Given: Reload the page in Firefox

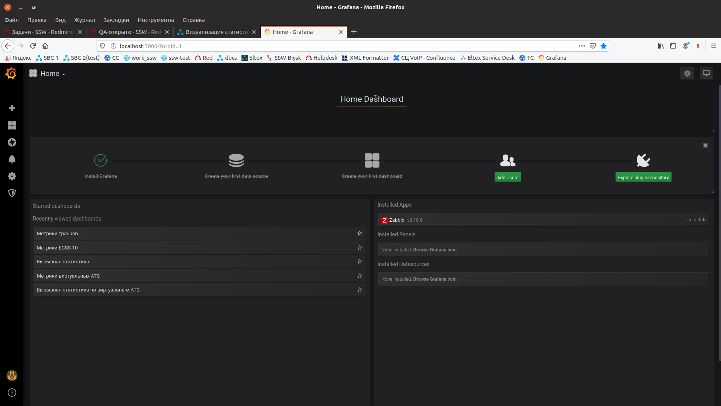Looking at the screenshot, I should pos(33,46).
